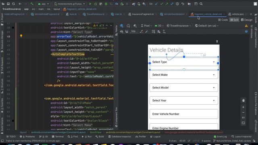Screen dimensions: 258x145
Task: Click the Enter Vehicle Number field in preview
Action: (184, 114)
